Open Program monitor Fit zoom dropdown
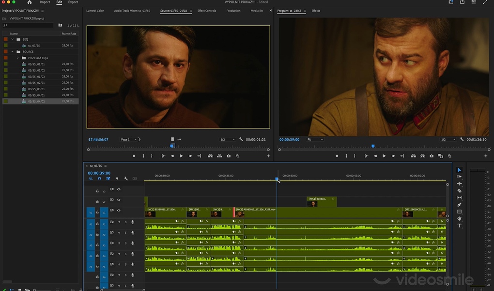494x291 pixels. pyautogui.click(x=315, y=139)
